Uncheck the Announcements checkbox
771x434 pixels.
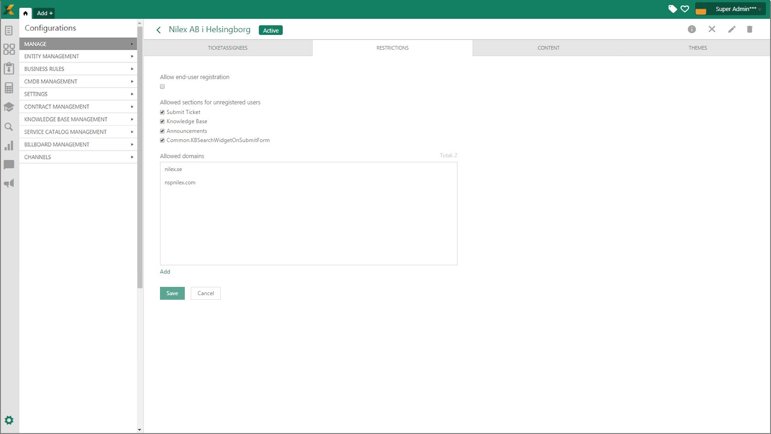[x=162, y=131]
